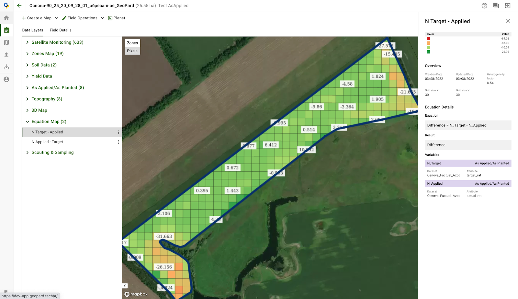Image resolution: width=518 pixels, height=299 pixels.
Task: Open the clipboard fields sidebar icon
Action: tap(6, 30)
